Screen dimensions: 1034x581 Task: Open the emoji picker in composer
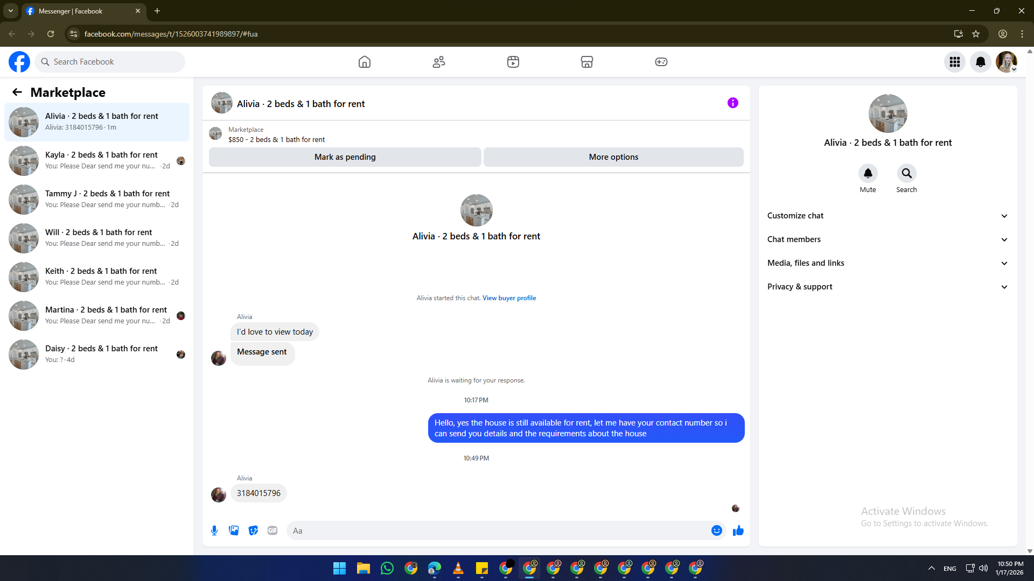point(716,530)
